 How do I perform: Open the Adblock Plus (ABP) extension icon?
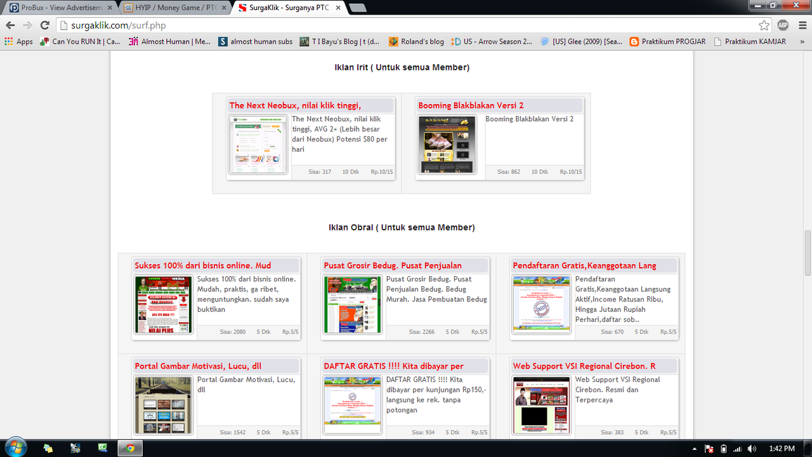click(783, 25)
